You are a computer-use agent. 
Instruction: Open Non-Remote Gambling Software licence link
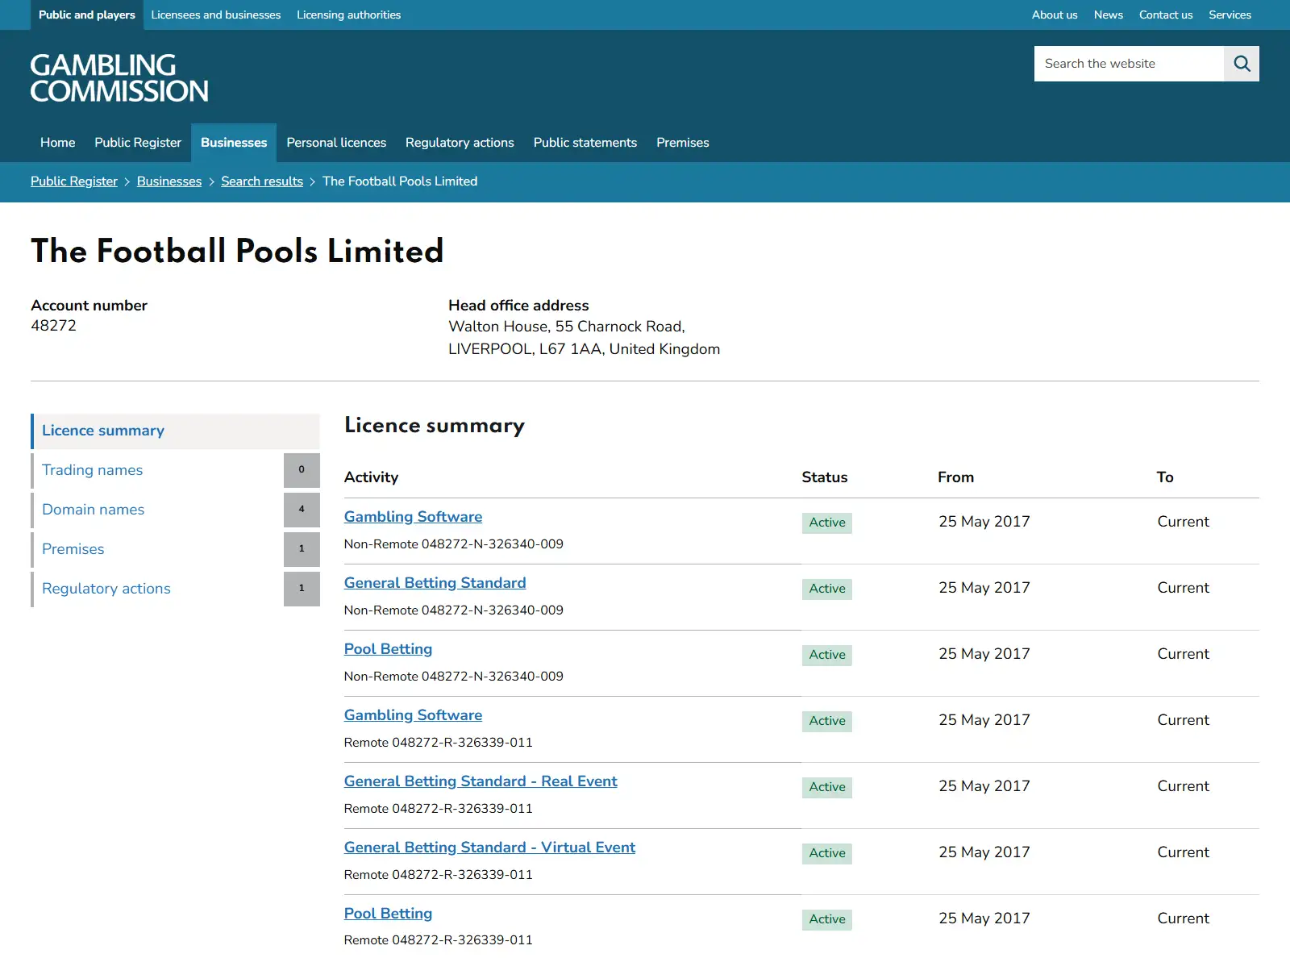[x=414, y=517]
